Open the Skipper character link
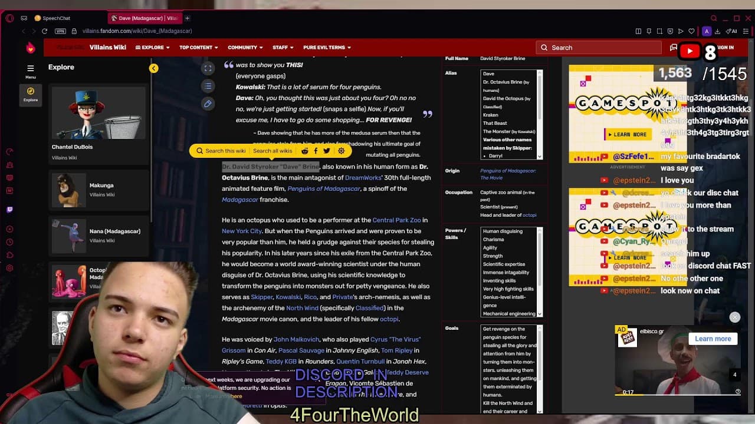 tap(262, 297)
